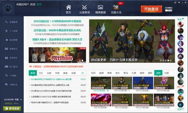Collapse the 热门 champion list triangle
Image resolution: width=188 pixels, height=113 pixels.
183,86
